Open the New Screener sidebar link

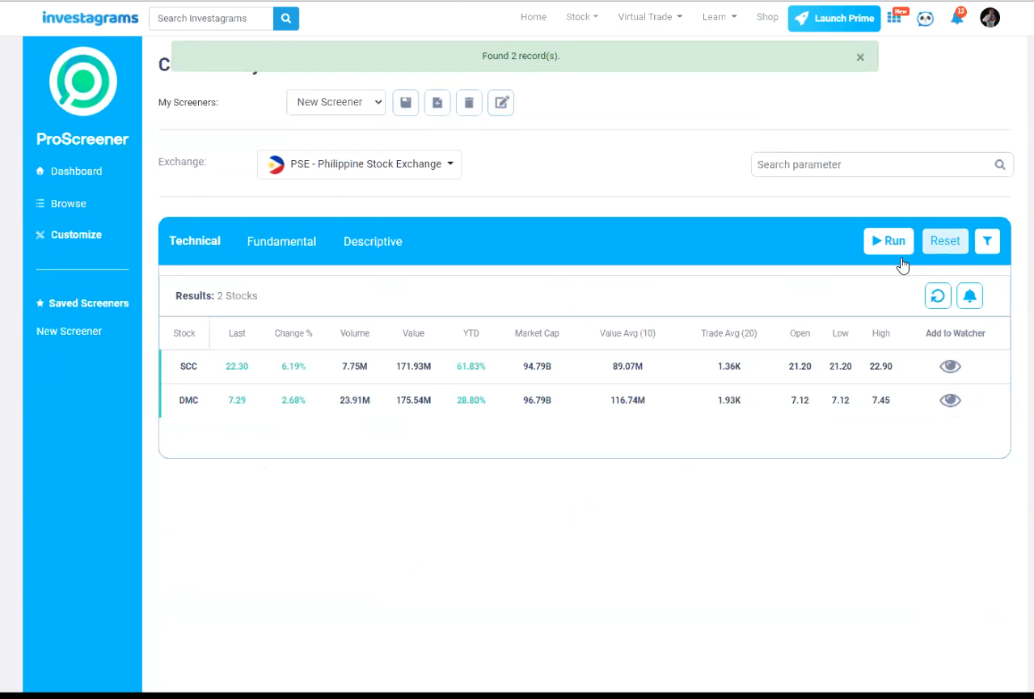coord(70,332)
